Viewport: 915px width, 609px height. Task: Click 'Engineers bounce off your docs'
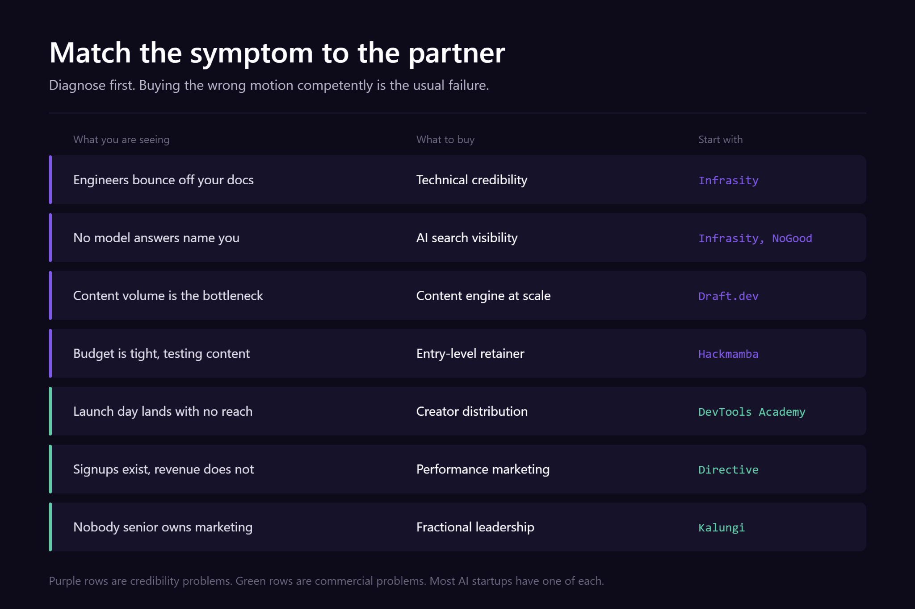click(x=164, y=180)
